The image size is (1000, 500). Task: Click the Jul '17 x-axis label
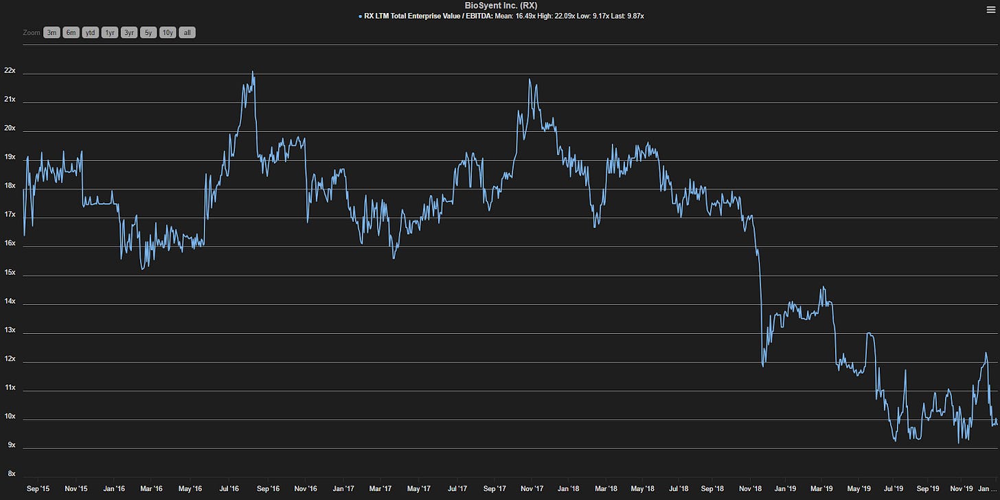457,490
